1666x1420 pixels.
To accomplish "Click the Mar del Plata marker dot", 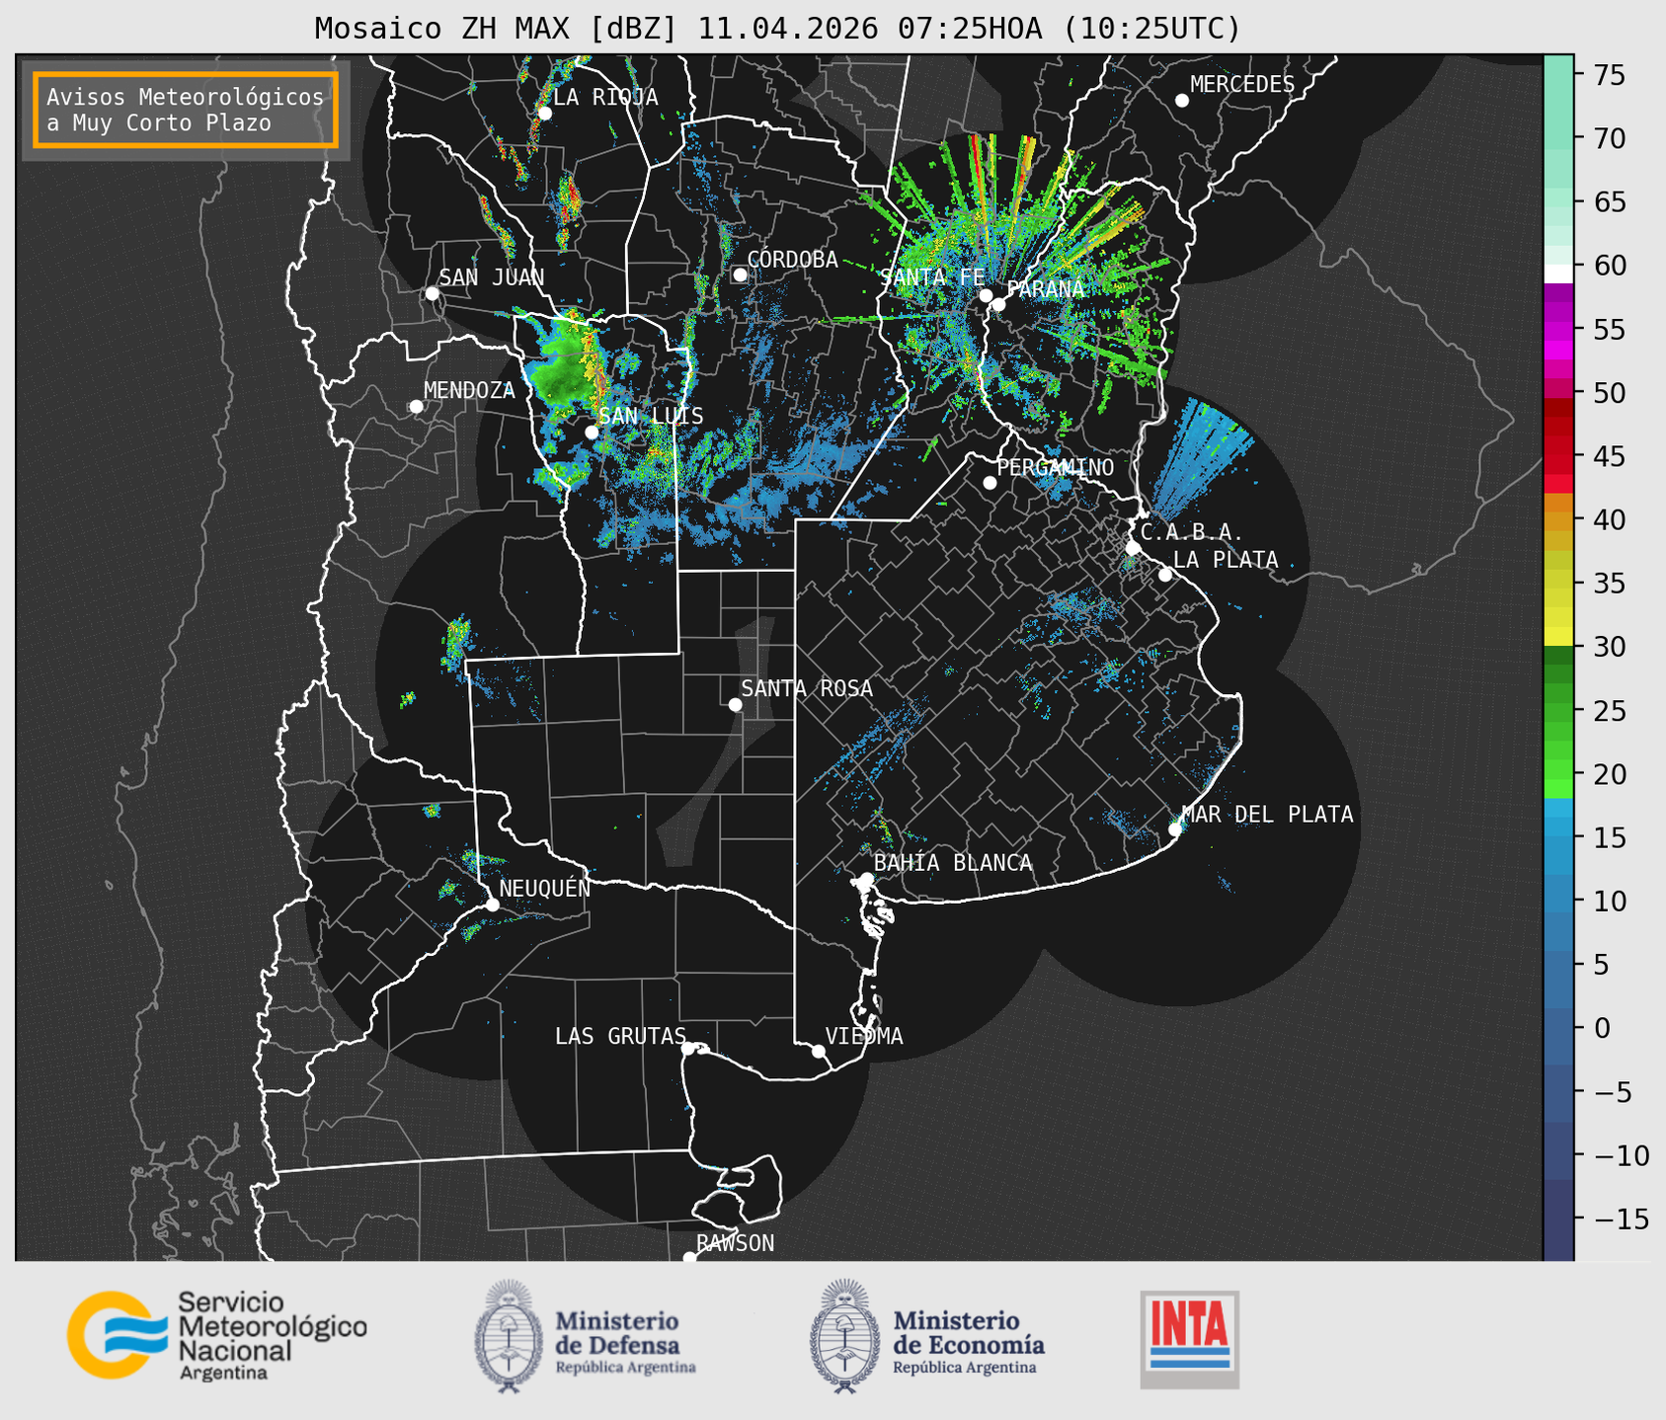I will coord(1175,829).
